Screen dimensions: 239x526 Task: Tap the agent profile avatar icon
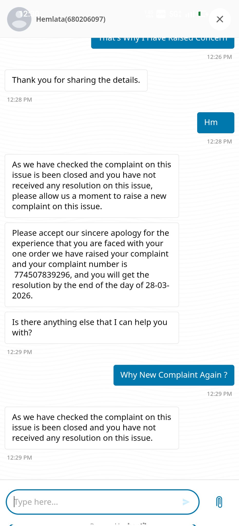19,19
